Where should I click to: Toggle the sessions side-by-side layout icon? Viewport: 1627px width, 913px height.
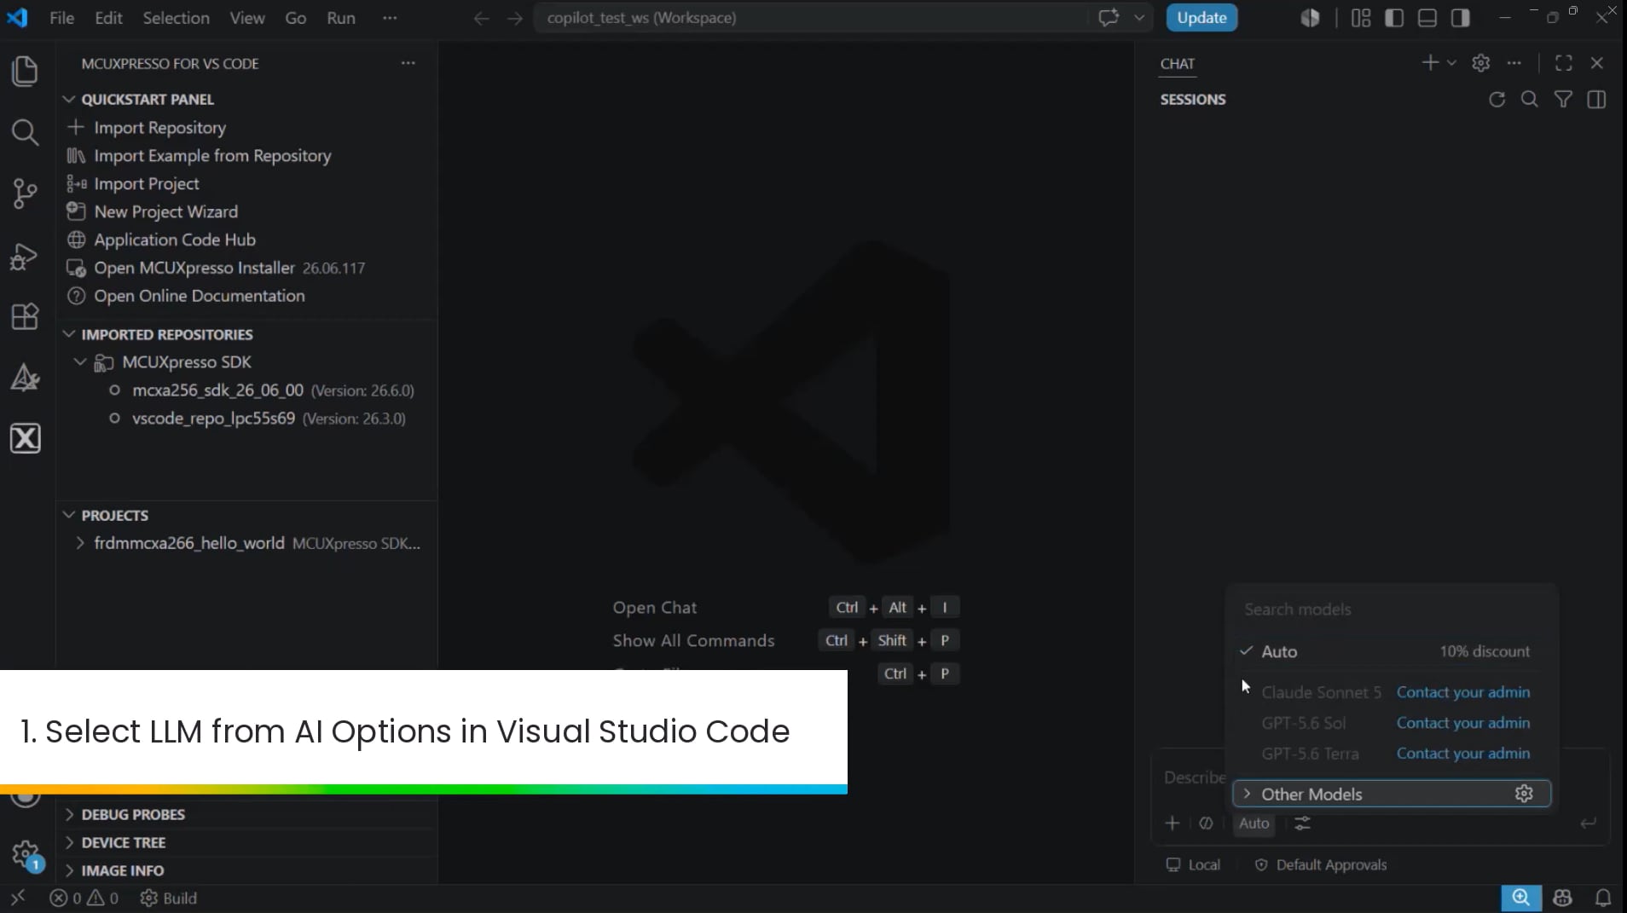tap(1596, 100)
